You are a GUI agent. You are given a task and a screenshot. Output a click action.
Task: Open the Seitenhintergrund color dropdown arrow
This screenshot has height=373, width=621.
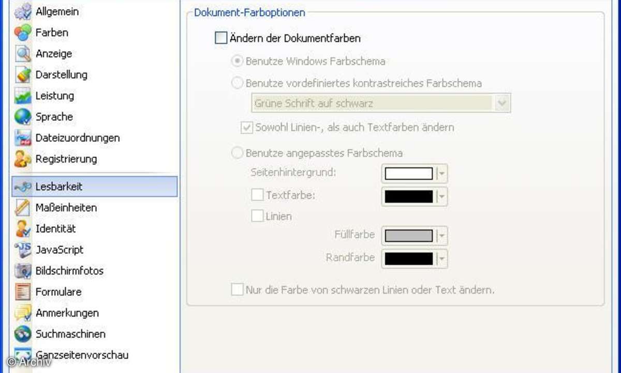point(441,173)
